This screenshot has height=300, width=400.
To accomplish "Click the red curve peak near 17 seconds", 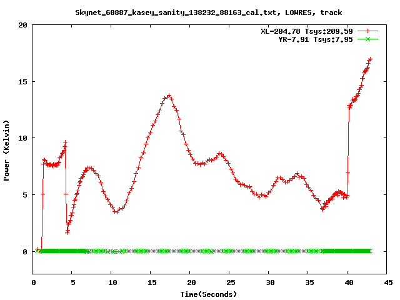I will tap(169, 96).
